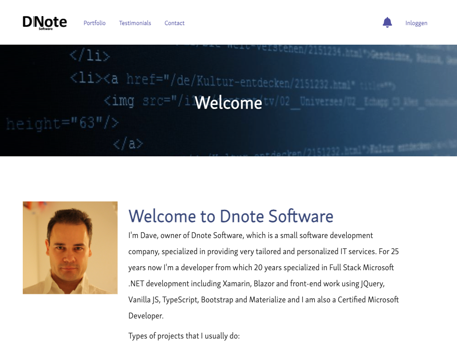Click the notification bell icon
This screenshot has height=343, width=457.
click(387, 22)
